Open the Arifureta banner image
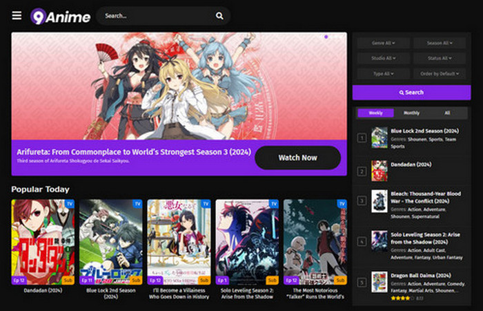Image resolution: width=483 pixels, height=311 pixels. click(x=179, y=86)
